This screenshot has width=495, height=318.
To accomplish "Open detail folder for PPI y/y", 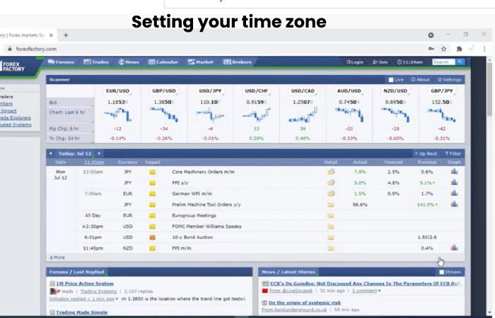I will pos(331,182).
